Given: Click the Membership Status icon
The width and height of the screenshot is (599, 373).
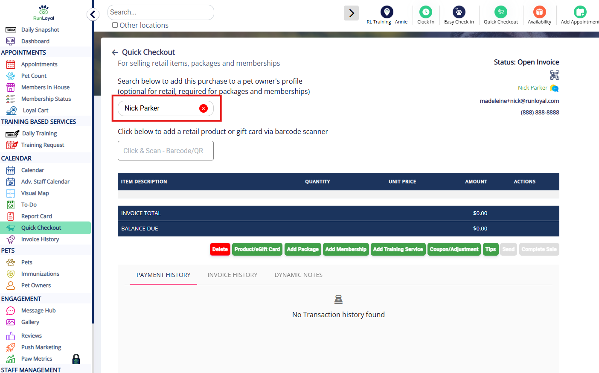Looking at the screenshot, I should [11, 99].
